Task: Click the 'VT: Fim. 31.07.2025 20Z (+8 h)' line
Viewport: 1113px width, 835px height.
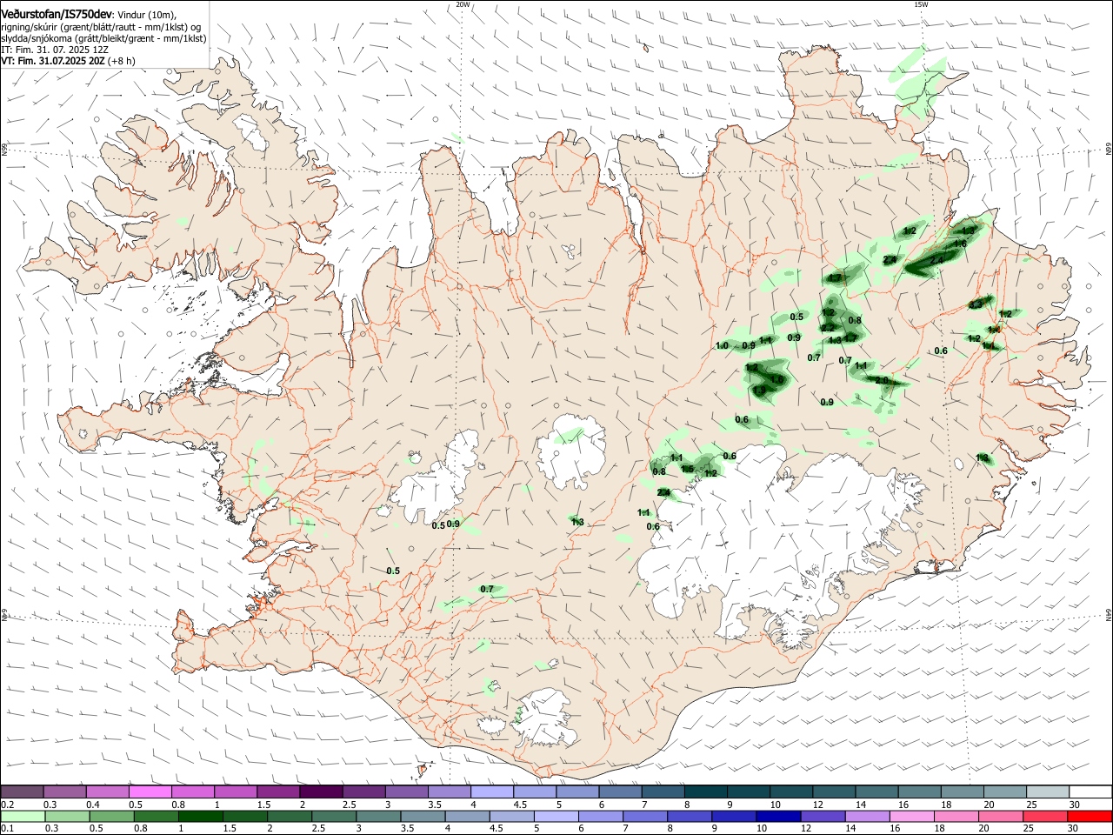Action: [68, 61]
